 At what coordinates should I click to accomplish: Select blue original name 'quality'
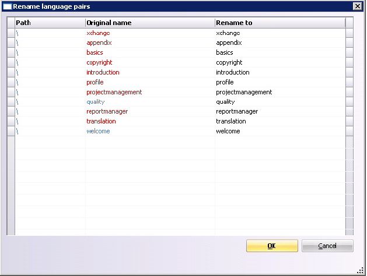click(96, 102)
